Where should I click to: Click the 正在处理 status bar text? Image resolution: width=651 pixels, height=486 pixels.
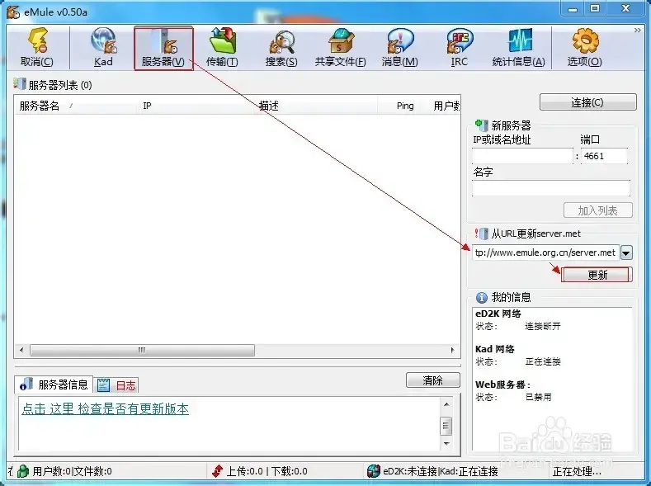[577, 471]
